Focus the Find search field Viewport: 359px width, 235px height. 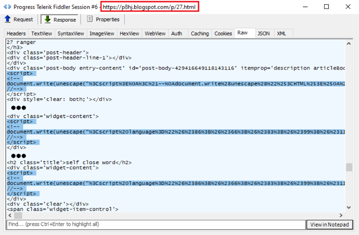[156, 224]
